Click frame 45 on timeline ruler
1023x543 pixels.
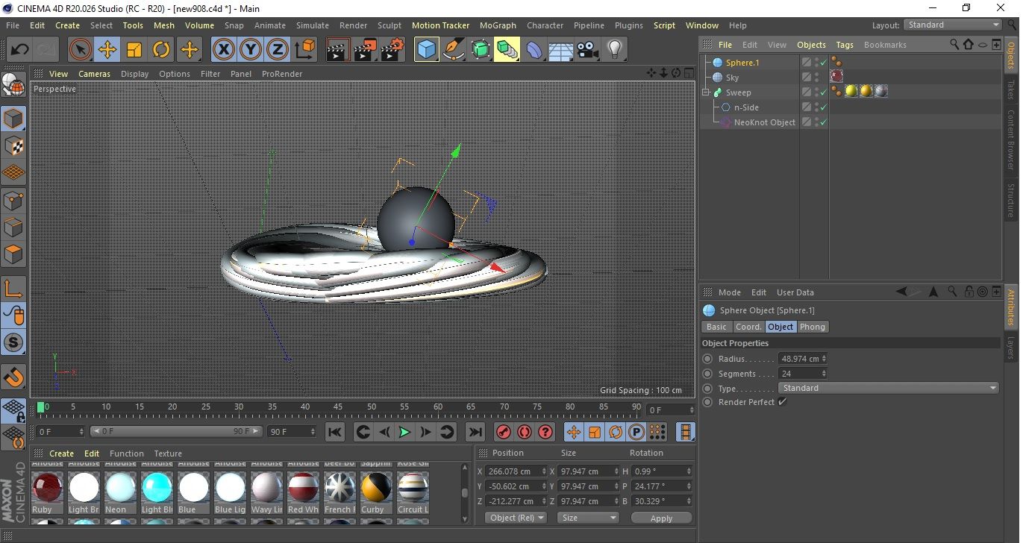338,407
